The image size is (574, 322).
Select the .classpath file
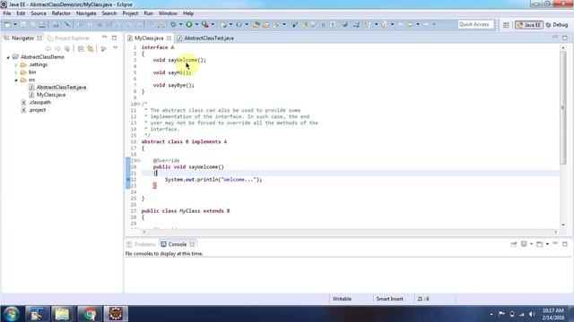39,103
